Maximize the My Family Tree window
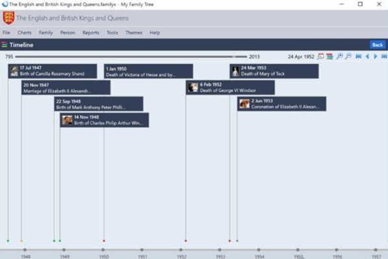Image resolution: width=388 pixels, height=259 pixels. 360,4
